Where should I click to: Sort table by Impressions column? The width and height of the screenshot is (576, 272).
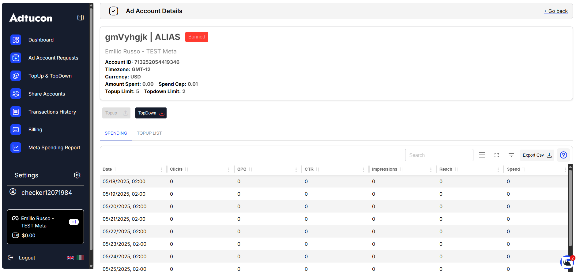401,169
